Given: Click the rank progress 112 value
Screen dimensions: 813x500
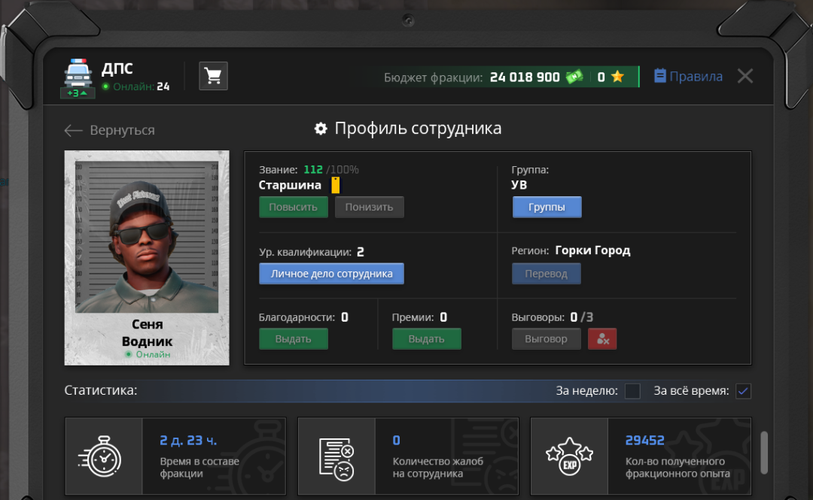Looking at the screenshot, I should 313,169.
